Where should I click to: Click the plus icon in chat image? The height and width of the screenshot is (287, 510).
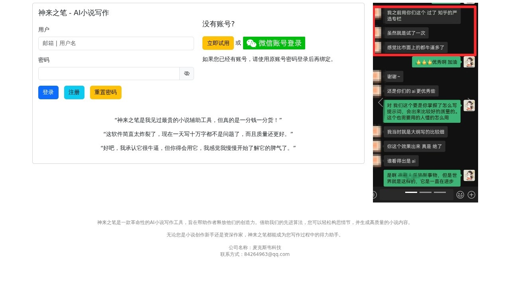pos(471,195)
